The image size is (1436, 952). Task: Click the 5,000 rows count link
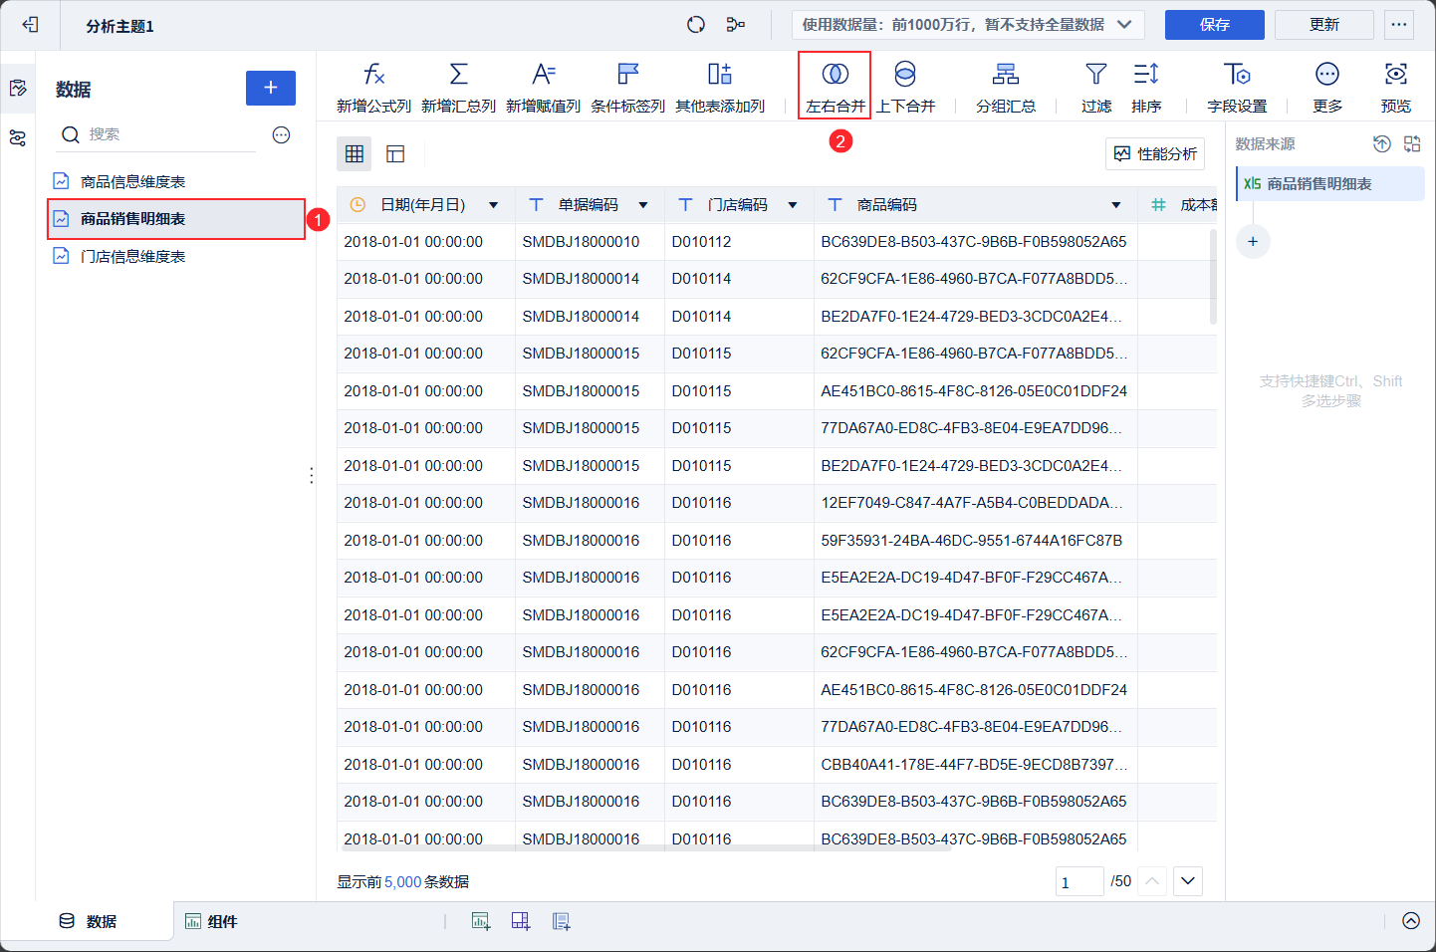tap(402, 882)
